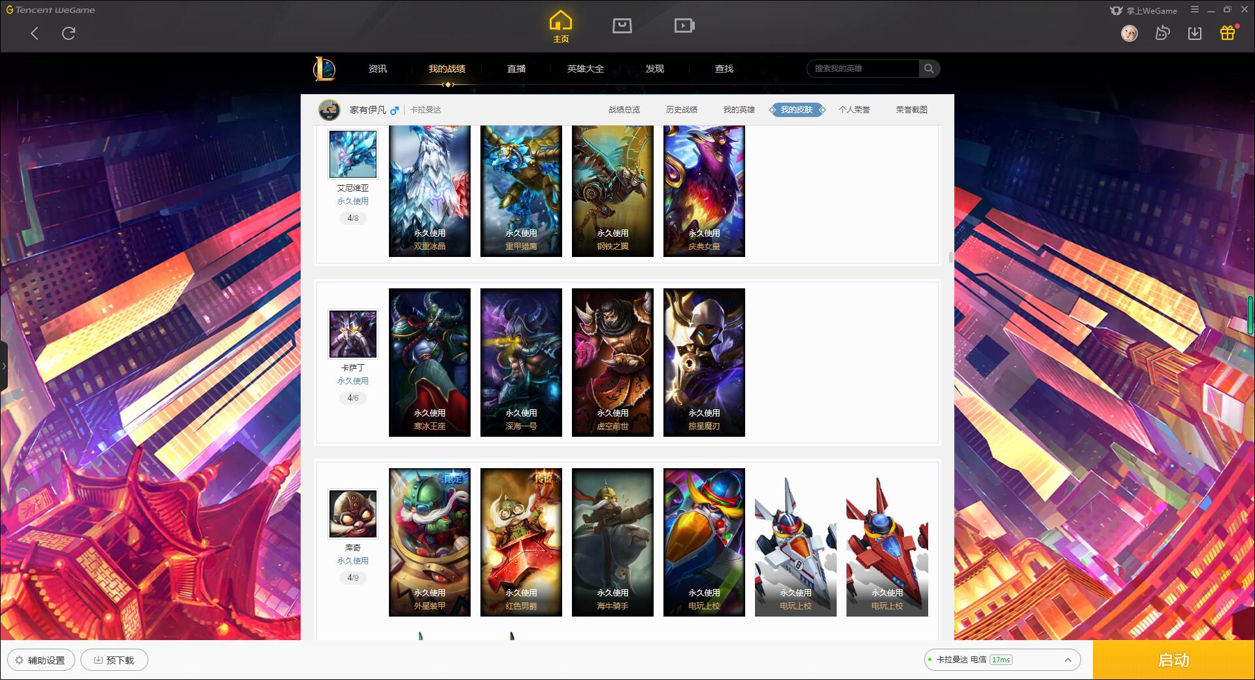Open the friends chat icon
The width and height of the screenshot is (1255, 680).
click(x=1162, y=33)
